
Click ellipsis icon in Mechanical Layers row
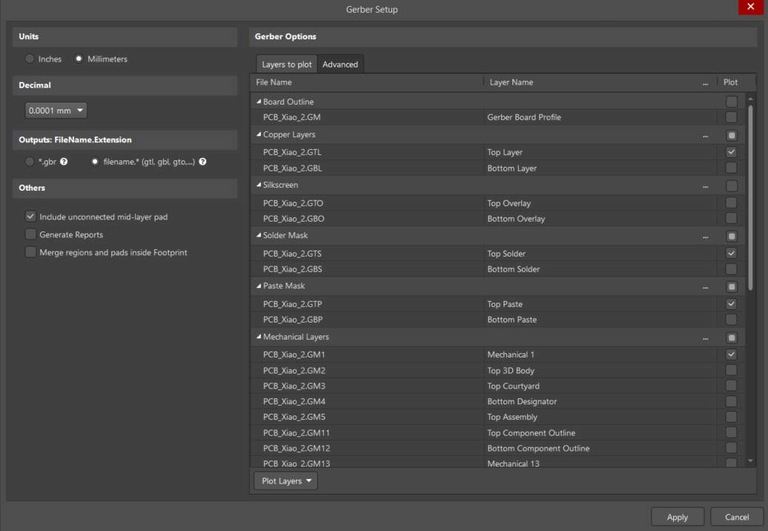pyautogui.click(x=705, y=338)
